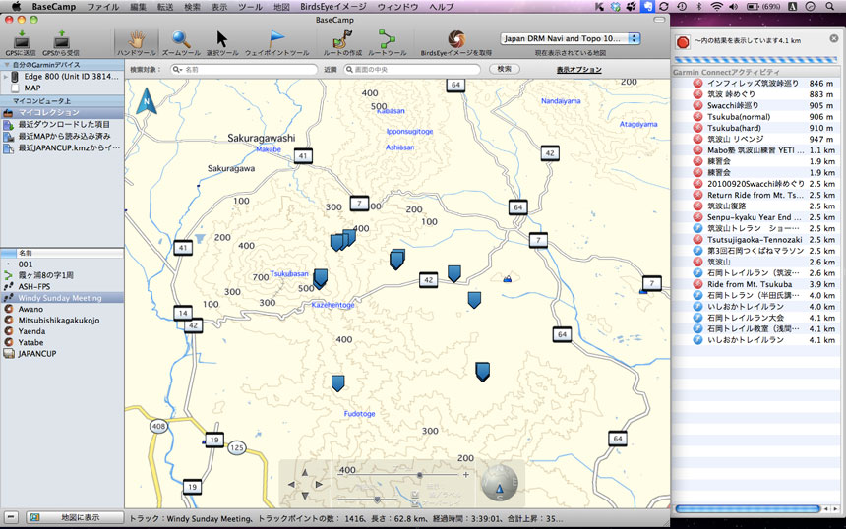Close the Garmin Connect results panel
Viewport: 846px width, 529px height.
(x=833, y=38)
